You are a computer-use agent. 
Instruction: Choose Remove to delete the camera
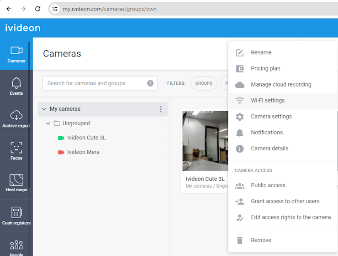click(x=282, y=241)
